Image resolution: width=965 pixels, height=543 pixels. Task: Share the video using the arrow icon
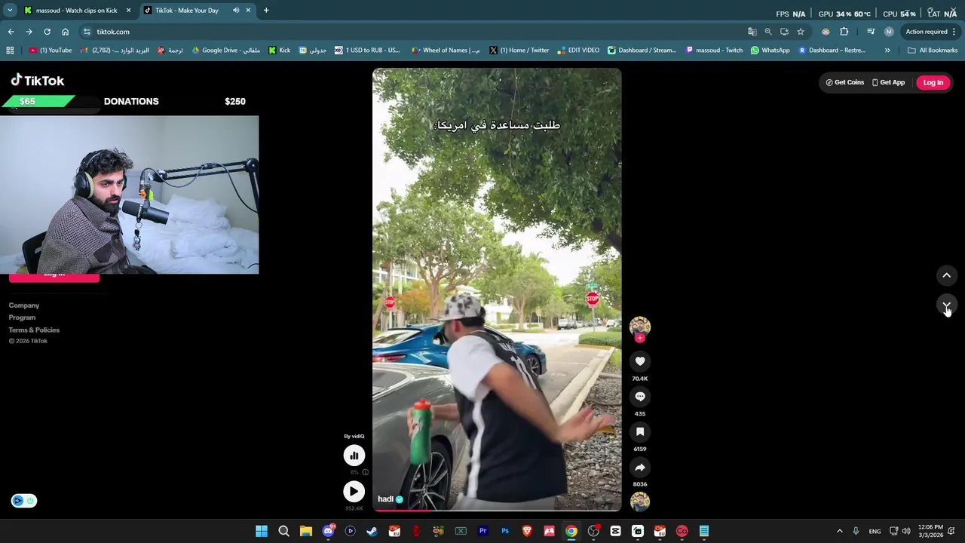[640, 468]
